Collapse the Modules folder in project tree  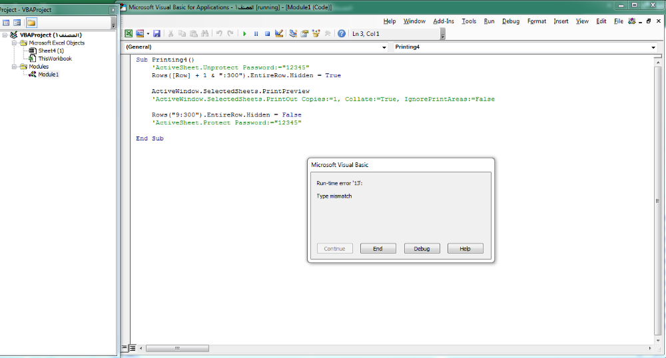(14, 67)
